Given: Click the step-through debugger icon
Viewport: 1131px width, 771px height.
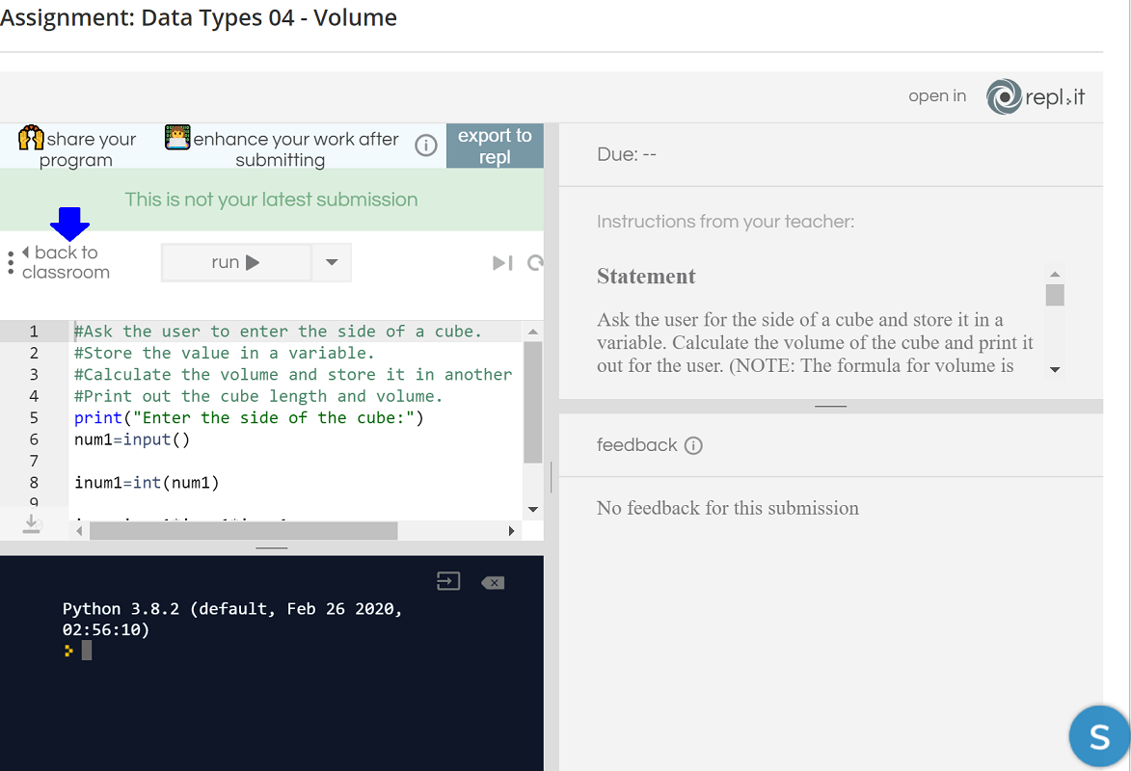Looking at the screenshot, I should pyautogui.click(x=501, y=262).
